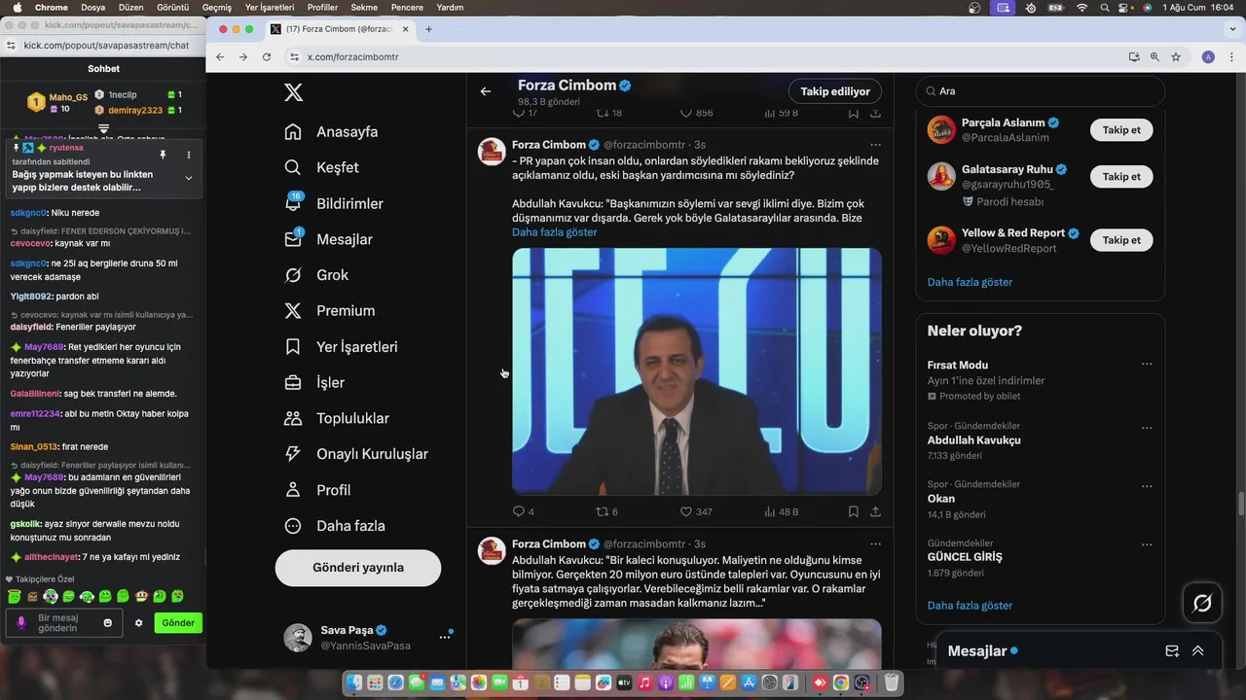The height and width of the screenshot is (700, 1246).
Task: Open Düzen menu in menu bar
Action: tap(130, 8)
